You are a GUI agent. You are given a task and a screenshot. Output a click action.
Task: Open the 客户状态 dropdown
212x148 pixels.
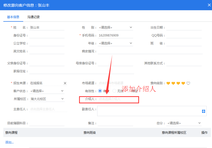pos(47,91)
